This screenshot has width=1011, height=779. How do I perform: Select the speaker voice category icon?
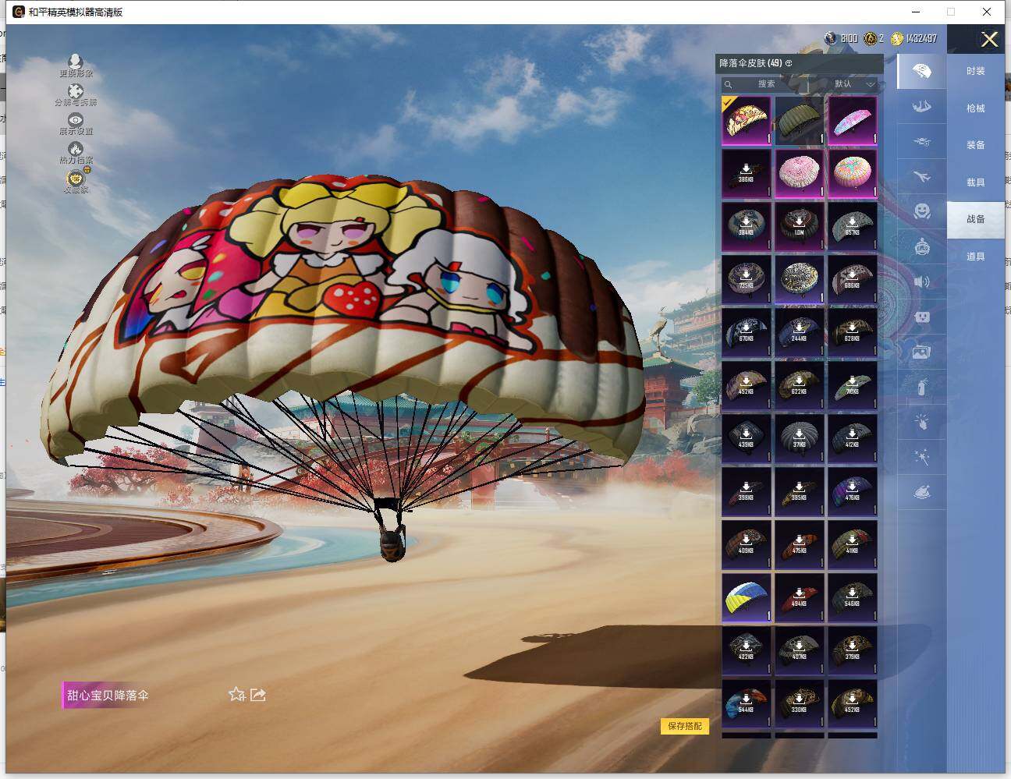921,282
